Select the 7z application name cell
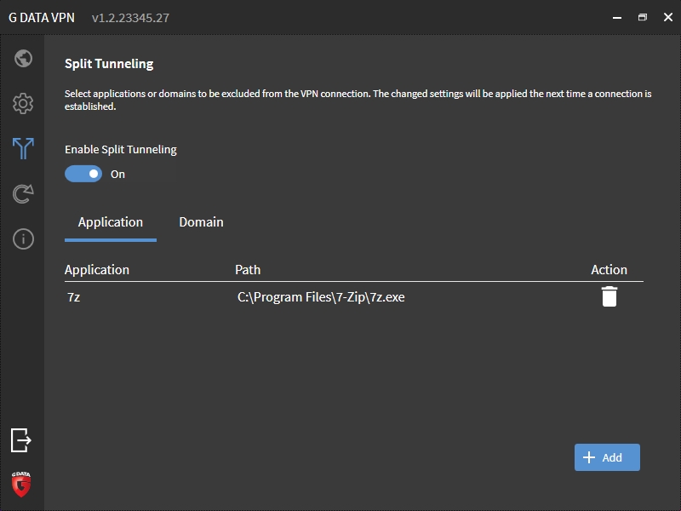 click(x=74, y=297)
